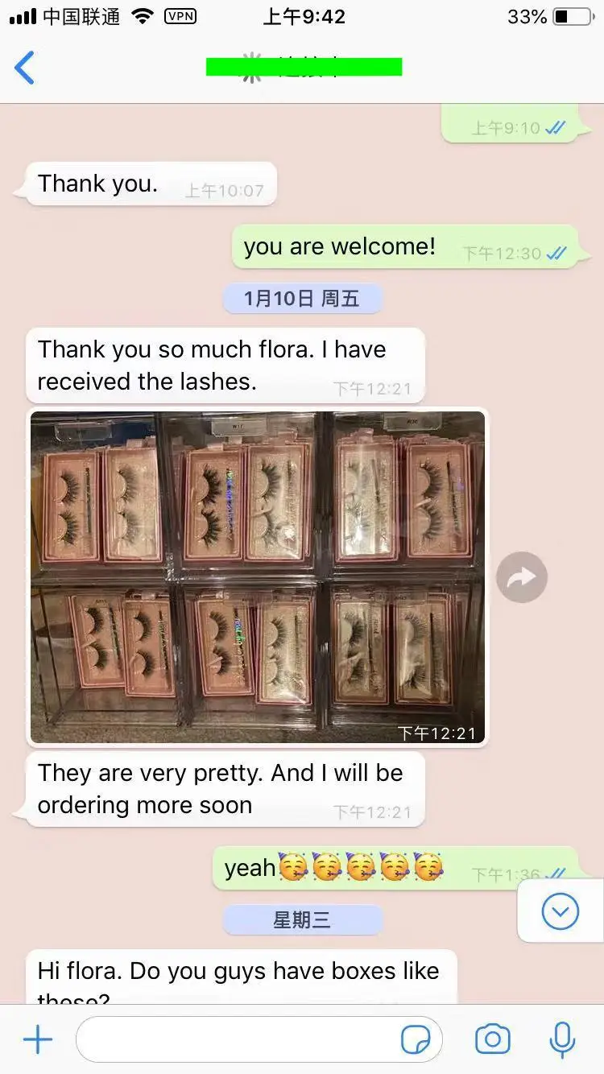Tap the "星期三" date separator

point(302,920)
